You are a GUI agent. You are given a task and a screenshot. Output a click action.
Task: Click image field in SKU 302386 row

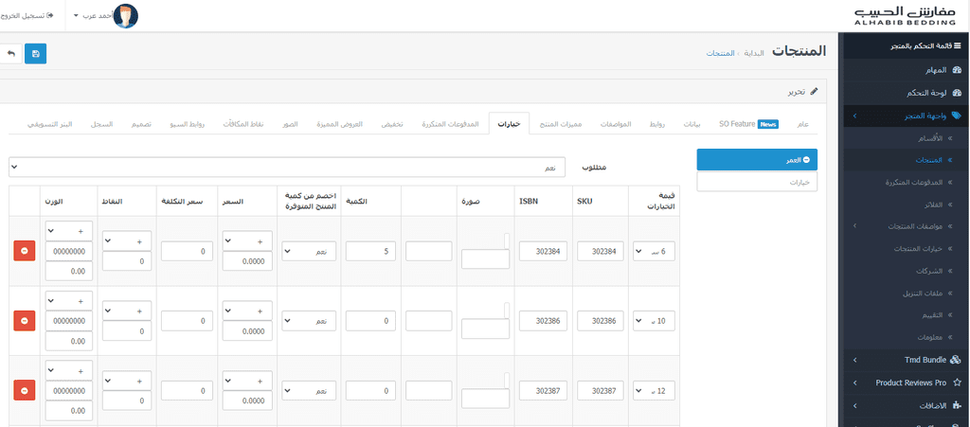486,329
